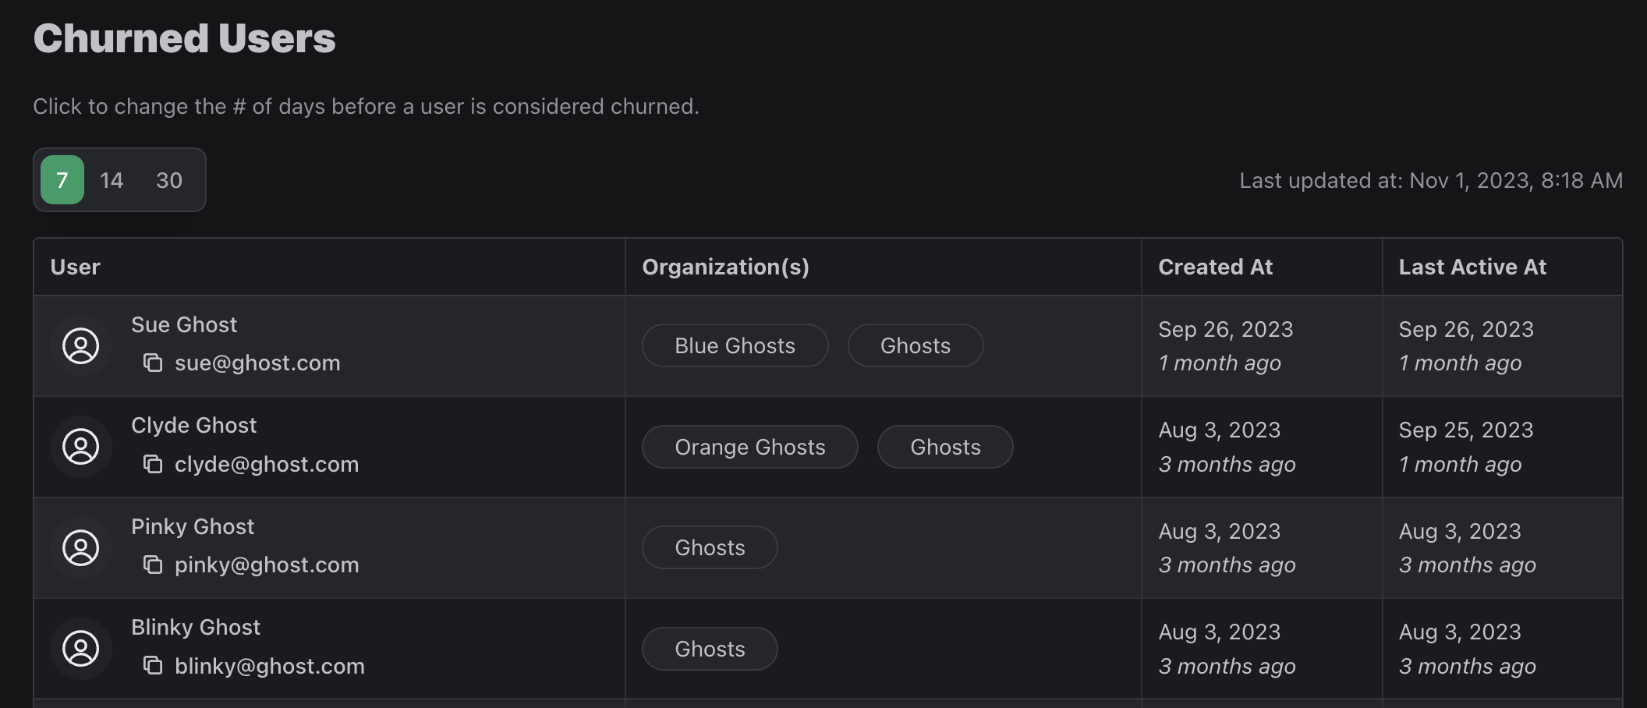
Task: Click the User column header
Action: coord(76,267)
